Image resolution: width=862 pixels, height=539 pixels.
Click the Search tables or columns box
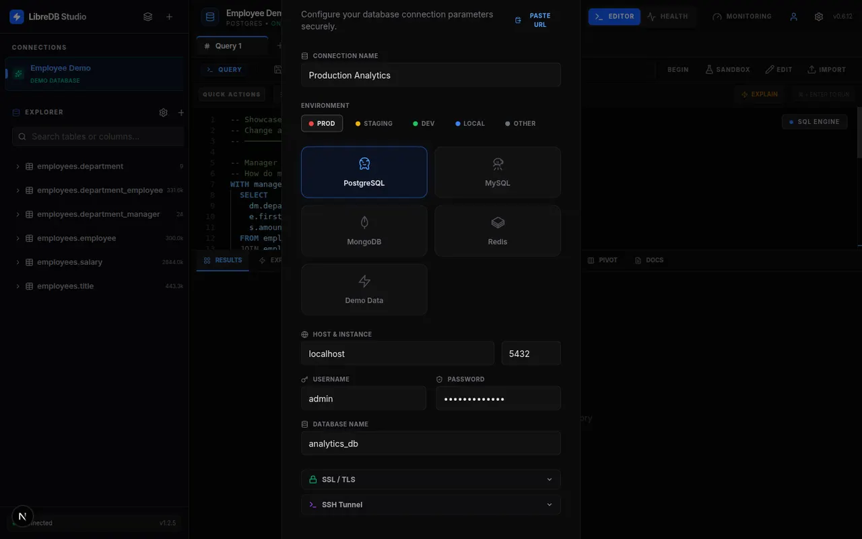(x=98, y=136)
